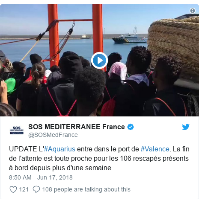Viewport: 199px width, 203px height.
Task: Open the #Valence hashtag link
Action: pos(155,149)
